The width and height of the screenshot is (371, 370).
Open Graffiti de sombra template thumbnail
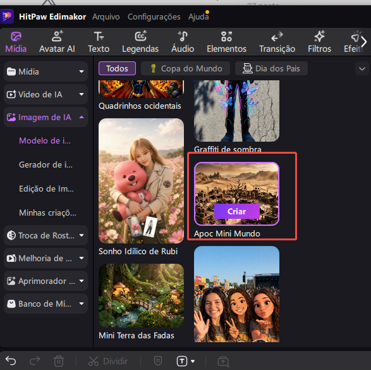pyautogui.click(x=236, y=111)
